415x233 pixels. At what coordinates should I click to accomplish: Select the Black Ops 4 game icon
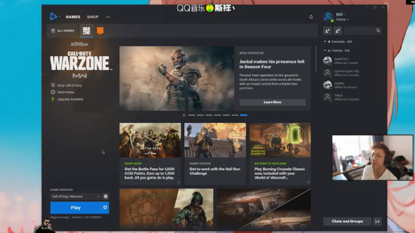pos(101,30)
